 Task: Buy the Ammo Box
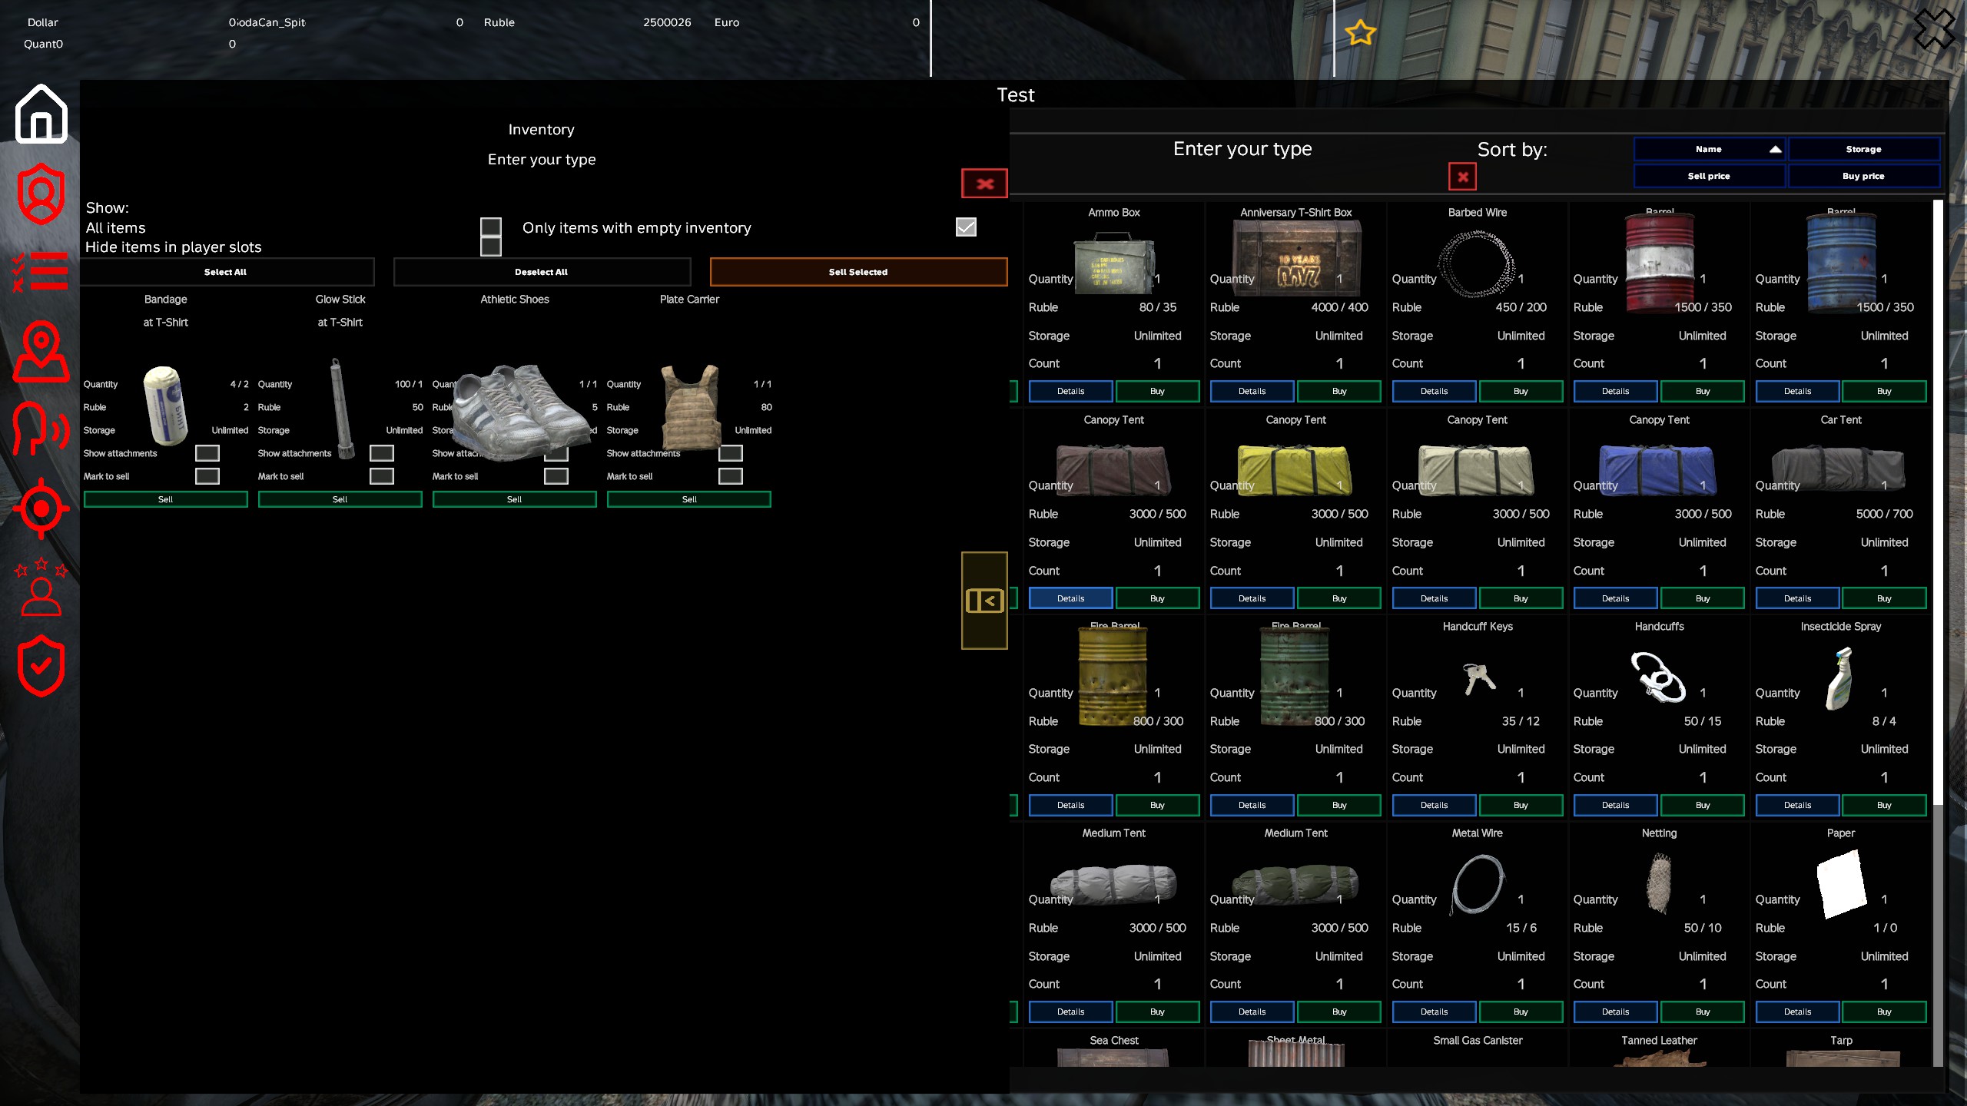1157,391
